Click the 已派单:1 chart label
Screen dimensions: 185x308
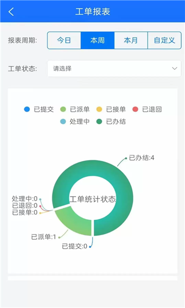point(44,237)
